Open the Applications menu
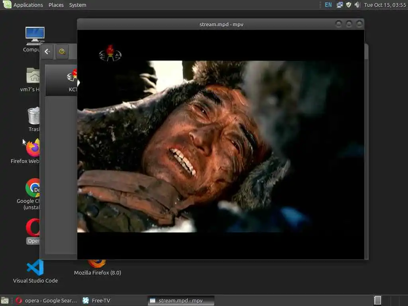The width and height of the screenshot is (408, 306). [28, 5]
